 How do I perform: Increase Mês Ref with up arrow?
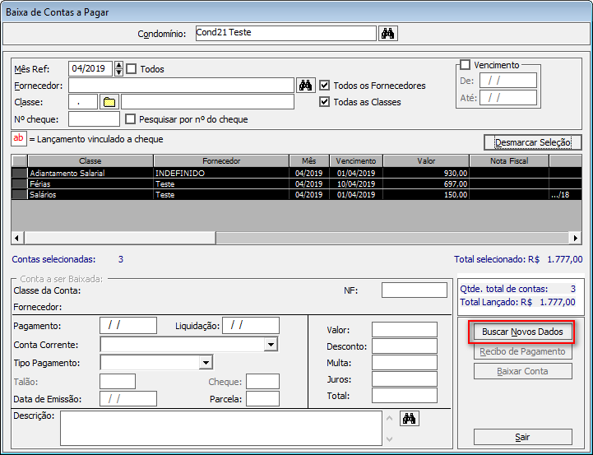click(118, 65)
